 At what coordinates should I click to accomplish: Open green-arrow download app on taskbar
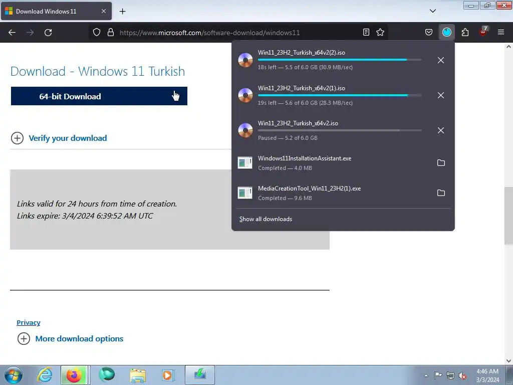point(200,375)
